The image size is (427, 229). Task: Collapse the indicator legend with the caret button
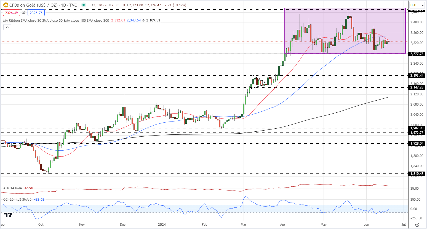coord(7,27)
